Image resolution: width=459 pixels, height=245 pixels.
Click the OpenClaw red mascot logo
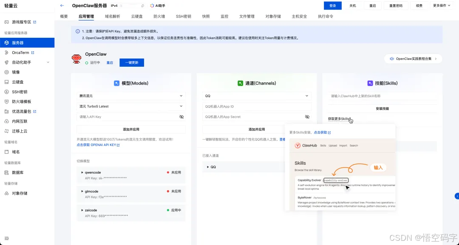click(x=76, y=59)
